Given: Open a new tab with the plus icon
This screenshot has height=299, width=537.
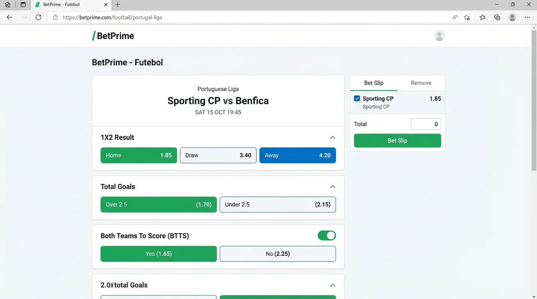Looking at the screenshot, I should (117, 5).
